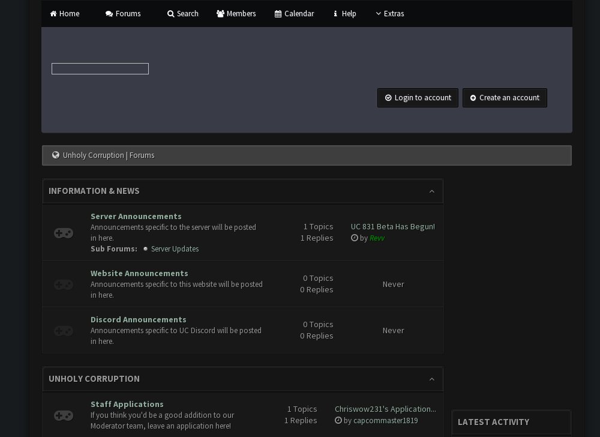
Task: Click the Home house icon
Action: point(53,14)
